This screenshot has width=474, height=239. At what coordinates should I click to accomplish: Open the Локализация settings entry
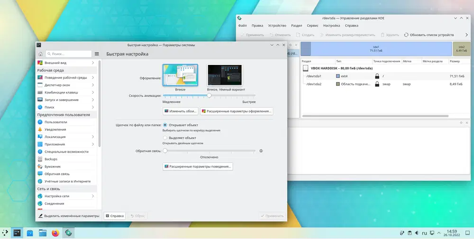pyautogui.click(x=66, y=137)
